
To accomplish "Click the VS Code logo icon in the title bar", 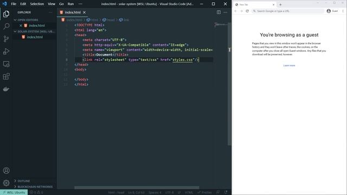I will pyautogui.click(x=5, y=4).
